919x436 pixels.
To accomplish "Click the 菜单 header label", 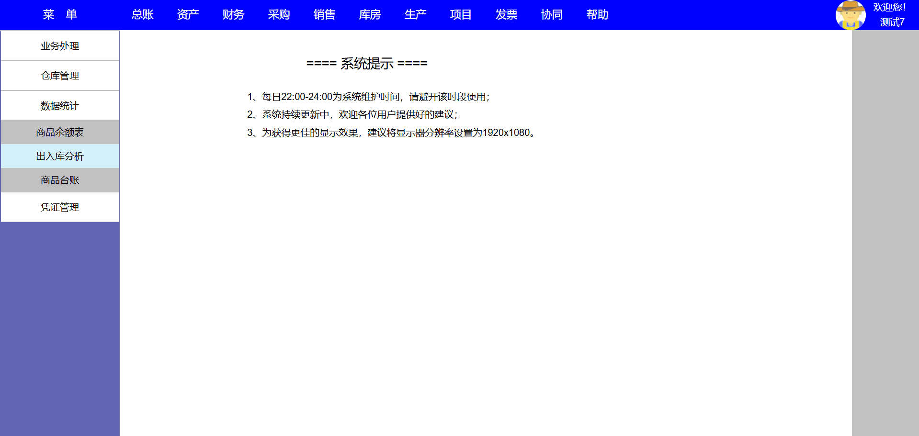I will point(60,15).
